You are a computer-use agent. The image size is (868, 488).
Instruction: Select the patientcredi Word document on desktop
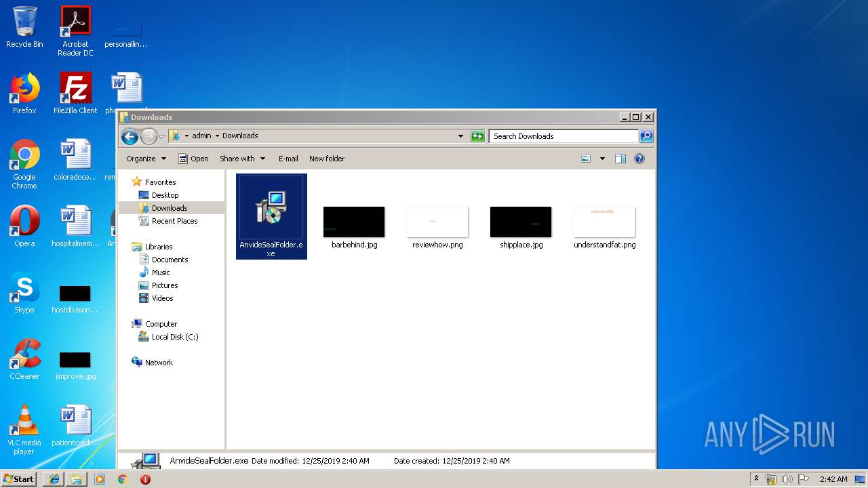click(x=75, y=426)
